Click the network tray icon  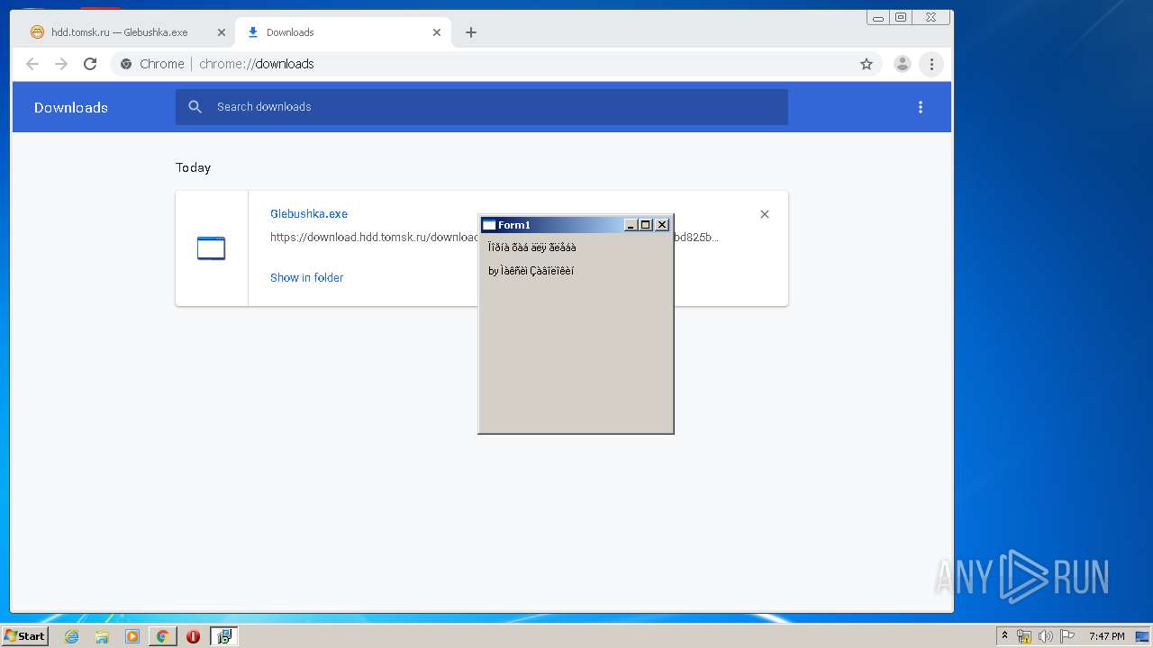[x=1024, y=636]
